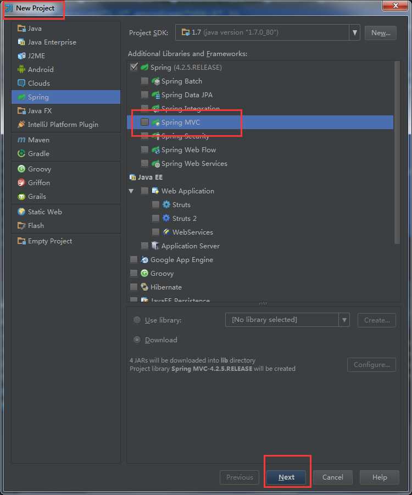This screenshot has width=412, height=495.
Task: Tick the Web Application checkbox
Action: point(144,191)
